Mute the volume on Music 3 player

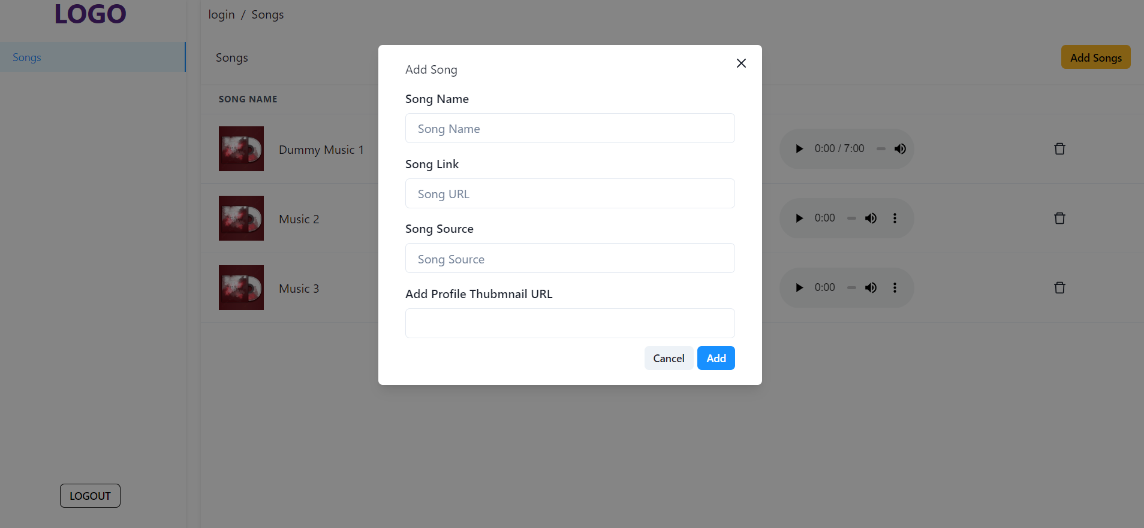point(871,287)
